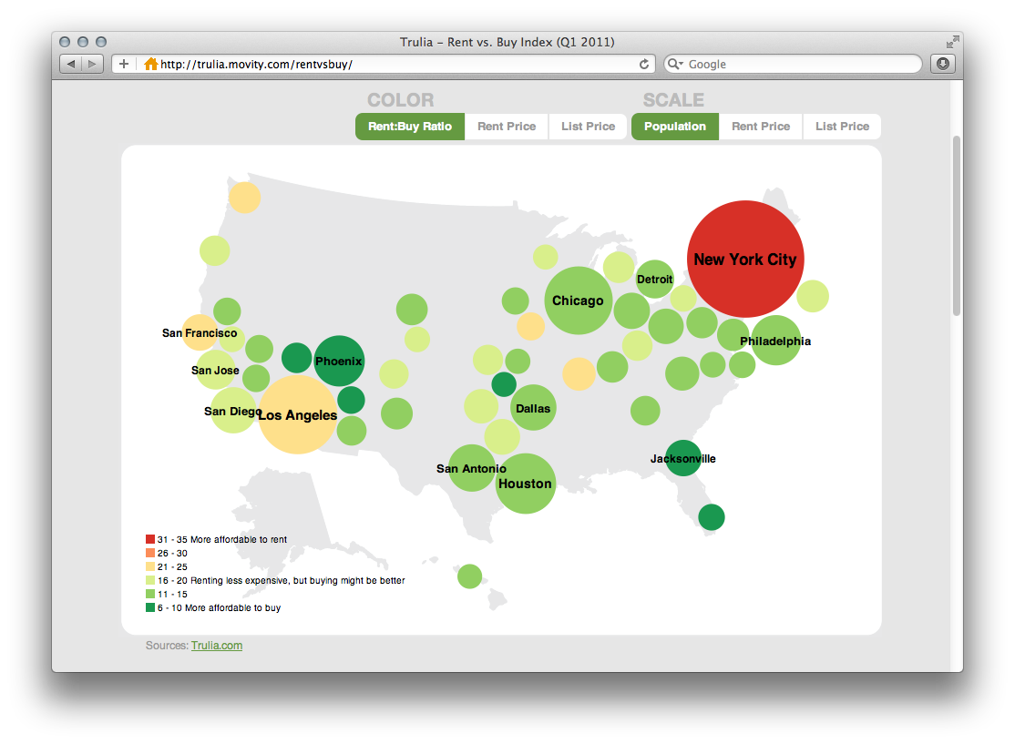Open a new tab with the plus icon

pyautogui.click(x=122, y=64)
